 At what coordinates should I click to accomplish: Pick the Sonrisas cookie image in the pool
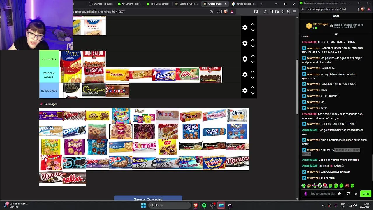coord(144,147)
